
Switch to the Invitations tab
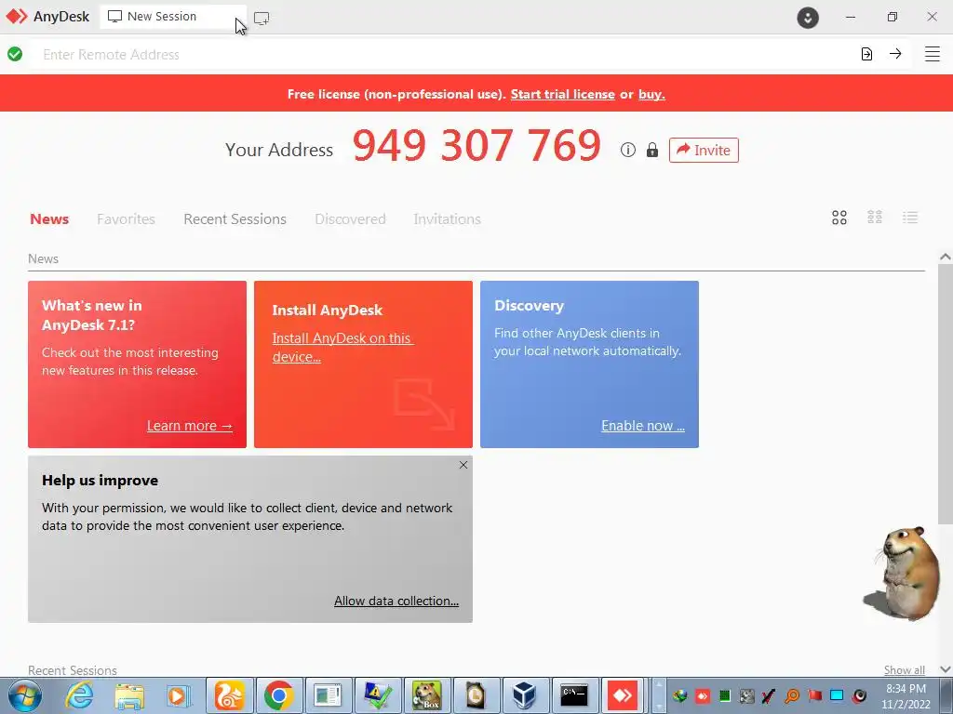pos(448,219)
